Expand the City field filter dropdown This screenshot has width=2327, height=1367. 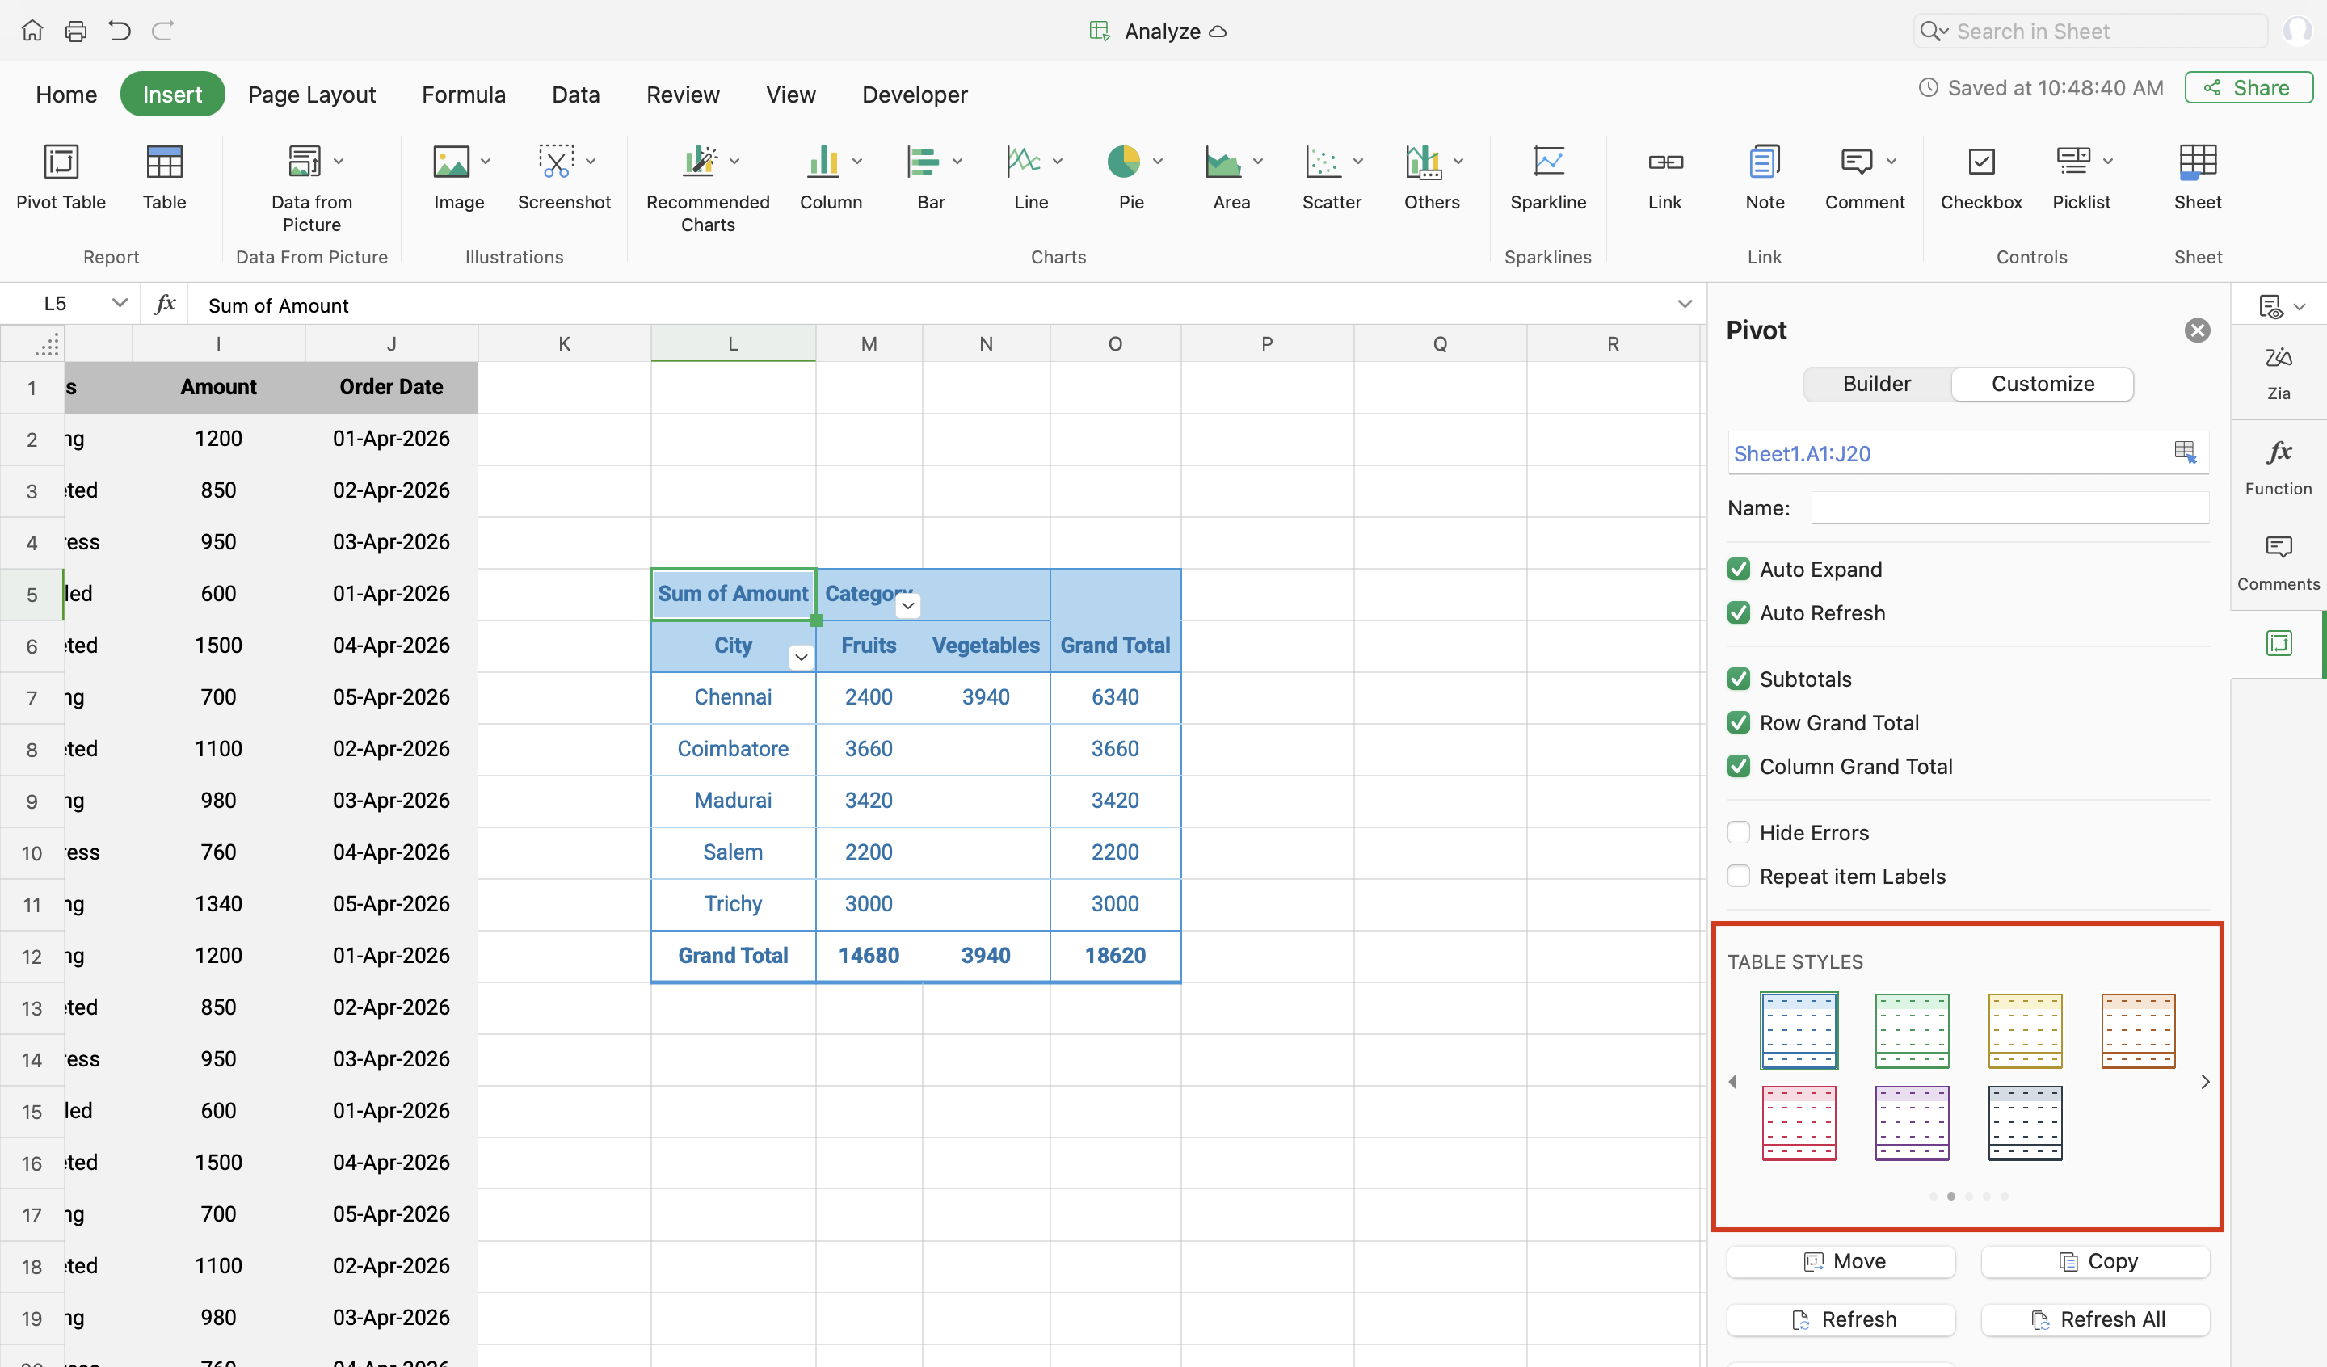801,657
